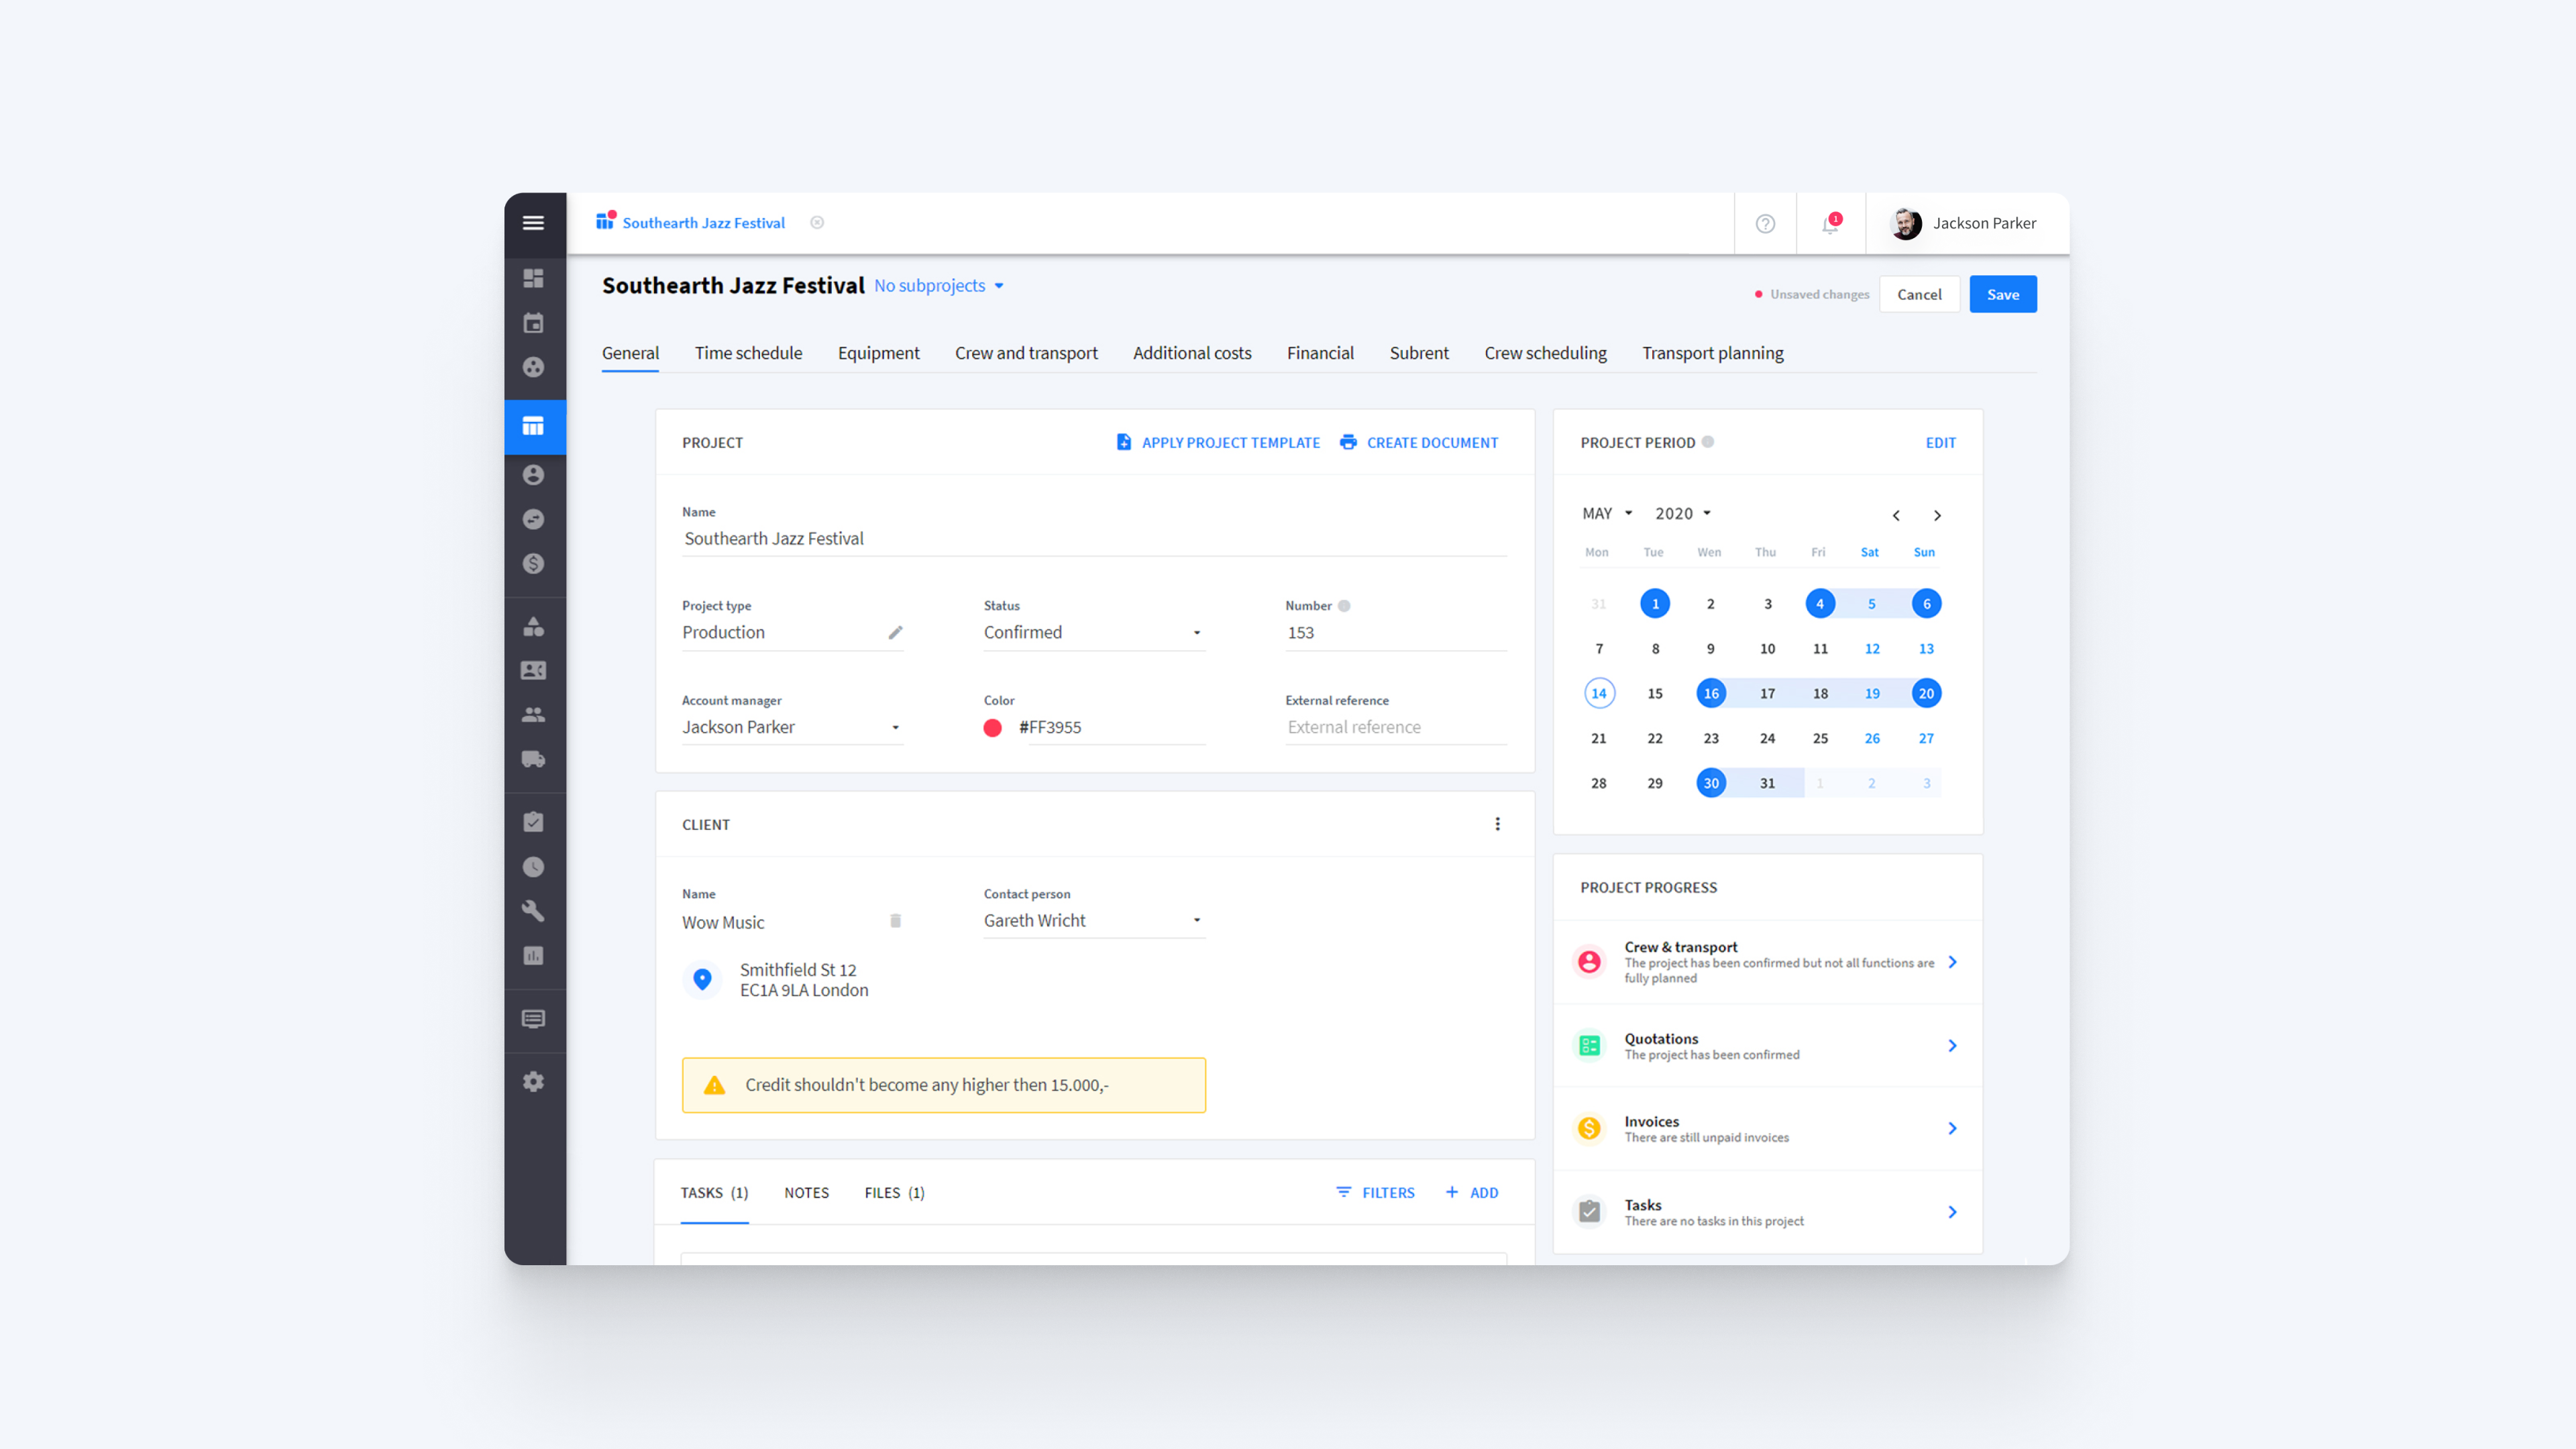Open the bar chart reports icon in sidebar

point(534,955)
